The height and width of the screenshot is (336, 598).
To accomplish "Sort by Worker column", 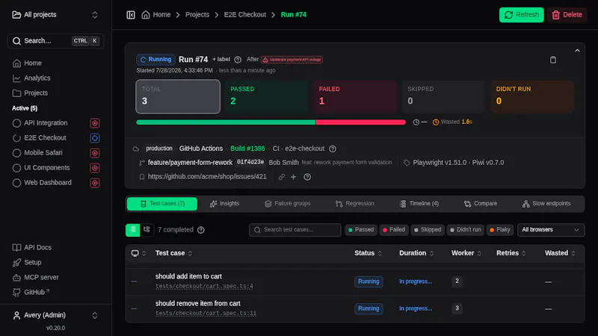I will coord(466,253).
